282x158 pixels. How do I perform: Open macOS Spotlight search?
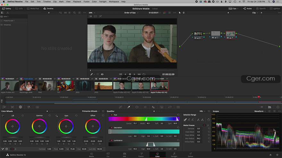[269, 1]
